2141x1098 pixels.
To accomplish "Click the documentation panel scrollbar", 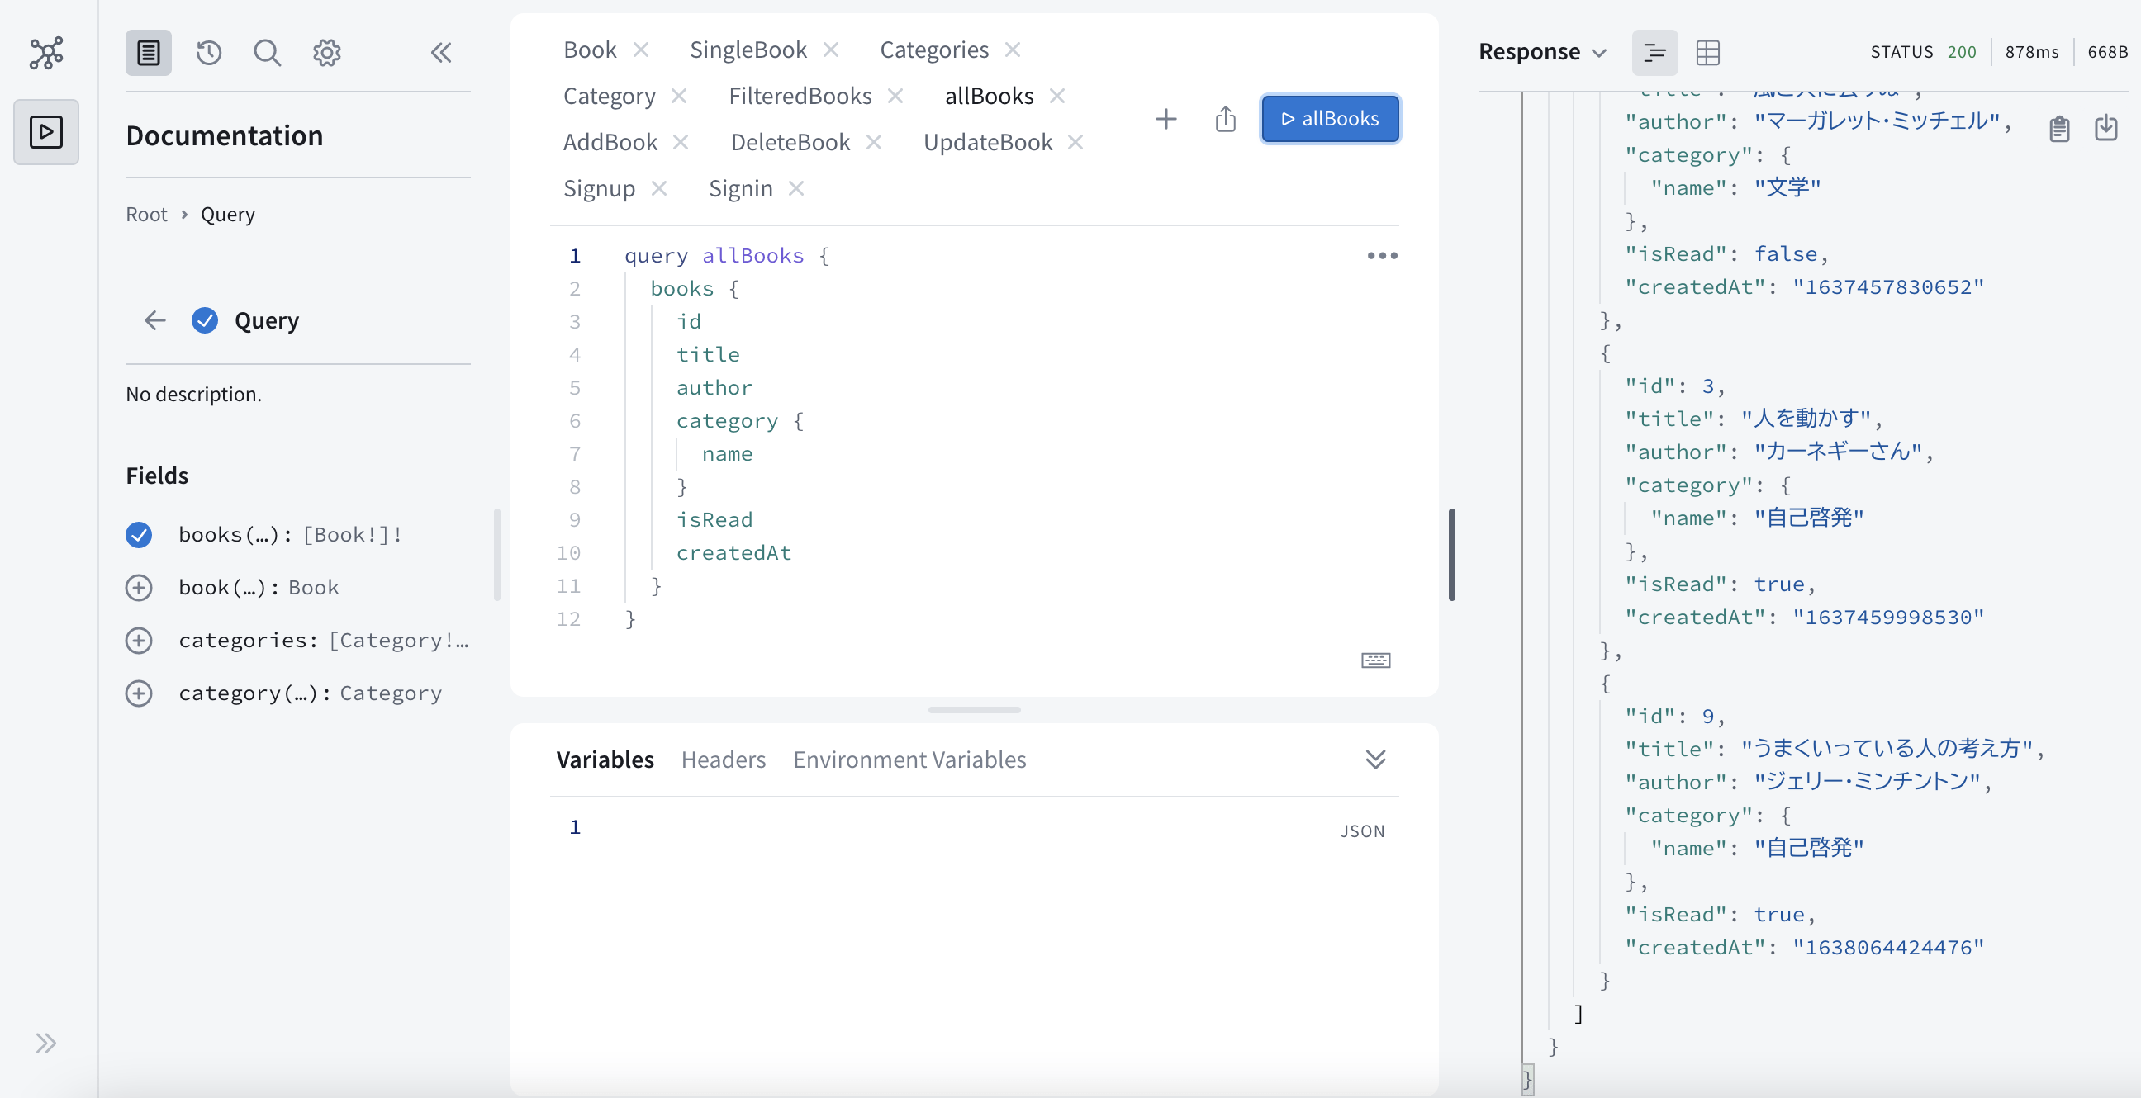I will click(x=497, y=555).
